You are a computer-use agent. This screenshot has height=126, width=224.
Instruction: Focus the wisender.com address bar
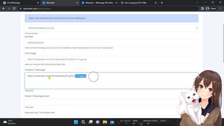point(108,8)
